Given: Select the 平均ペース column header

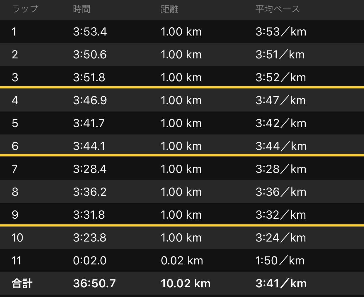Looking at the screenshot, I should click(278, 9).
